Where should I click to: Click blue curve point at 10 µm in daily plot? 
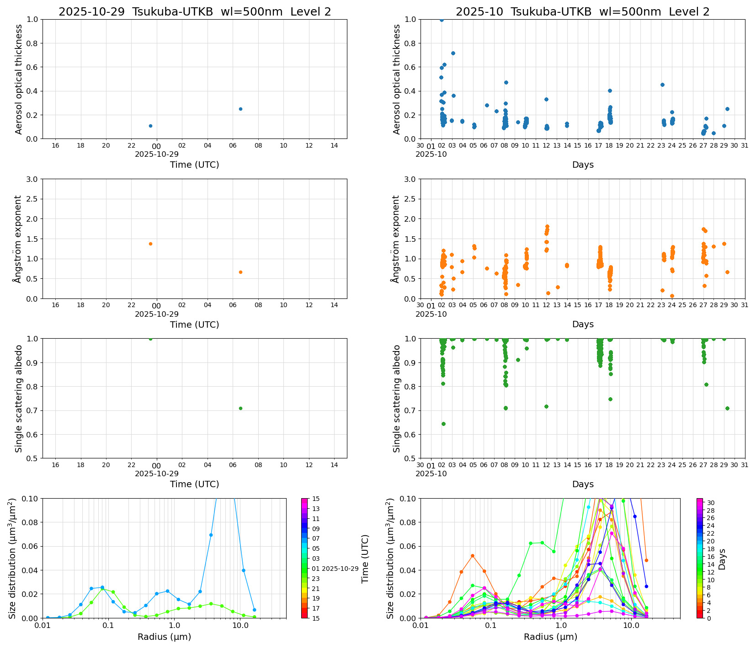click(x=243, y=570)
